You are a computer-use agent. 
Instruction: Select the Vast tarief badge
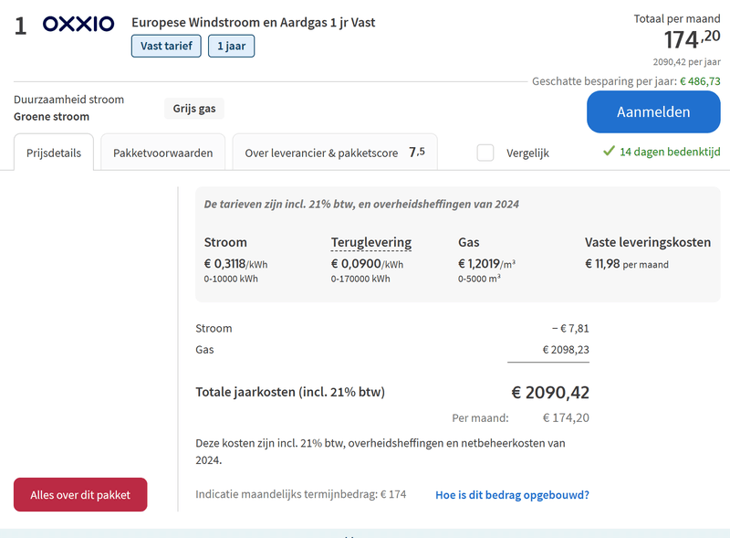[x=166, y=46]
